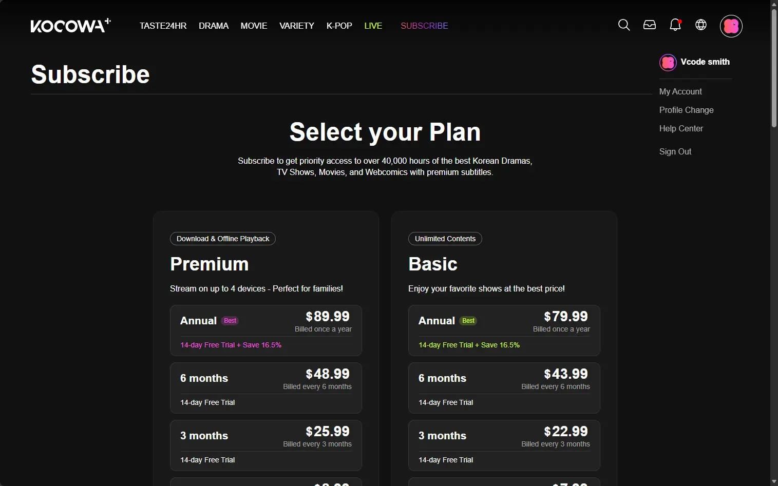Screen dimensions: 778x486
Task: Open Help Center link
Action: coord(681,128)
